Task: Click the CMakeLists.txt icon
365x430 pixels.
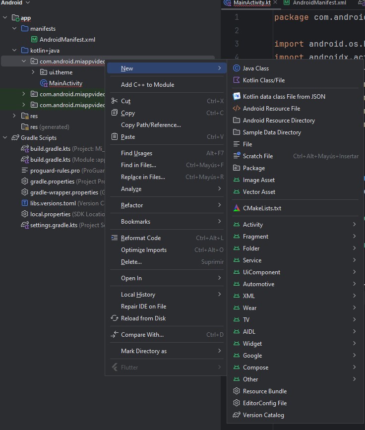Action: [237, 208]
